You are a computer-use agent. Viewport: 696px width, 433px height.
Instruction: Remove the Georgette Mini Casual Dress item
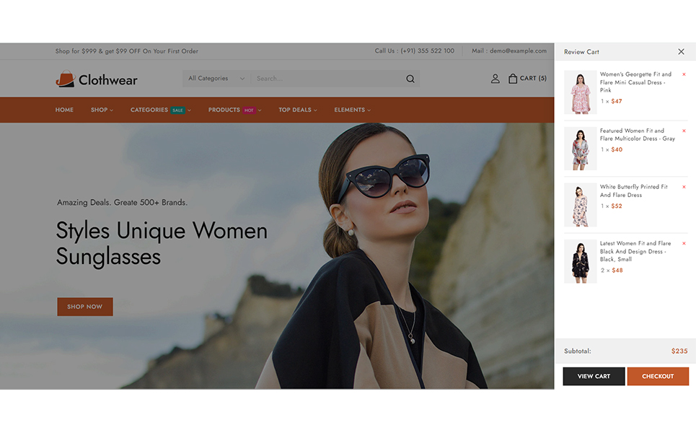pyautogui.click(x=684, y=74)
